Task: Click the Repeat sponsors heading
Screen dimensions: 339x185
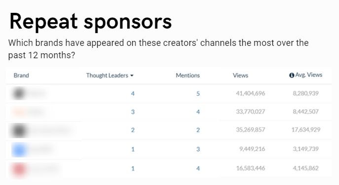Action: (x=91, y=22)
